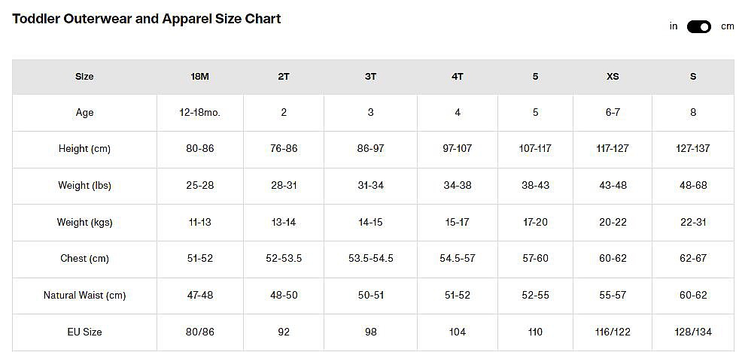Click the 116/122 EU size cell

pos(613,332)
